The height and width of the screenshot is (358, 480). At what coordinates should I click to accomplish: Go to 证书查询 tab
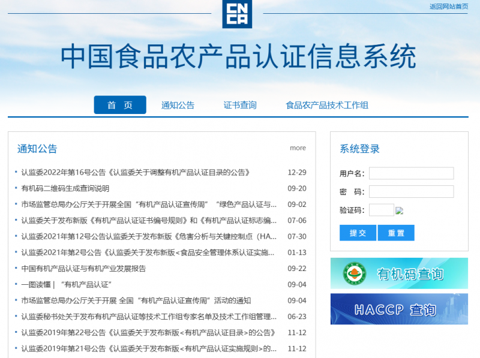[240, 105]
